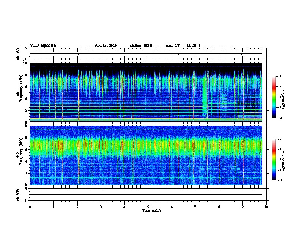The height and width of the screenshot is (232, 300).
Task: Click the "4" frequency tick on ch.1 axis
Action: (x=26, y=99)
